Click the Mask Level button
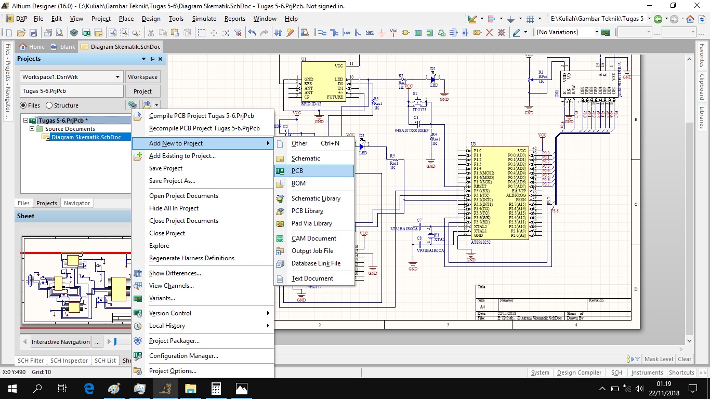The width and height of the screenshot is (710, 399). (x=659, y=359)
